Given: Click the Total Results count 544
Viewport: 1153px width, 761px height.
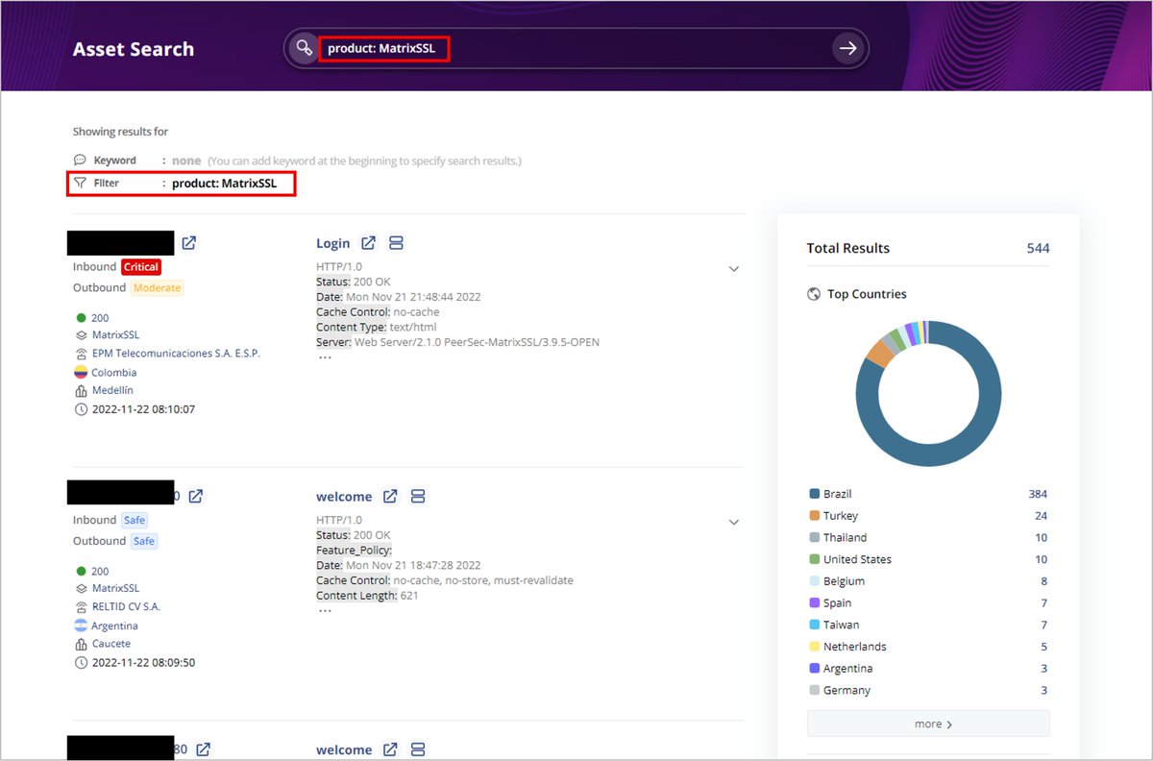Looking at the screenshot, I should coord(1038,248).
